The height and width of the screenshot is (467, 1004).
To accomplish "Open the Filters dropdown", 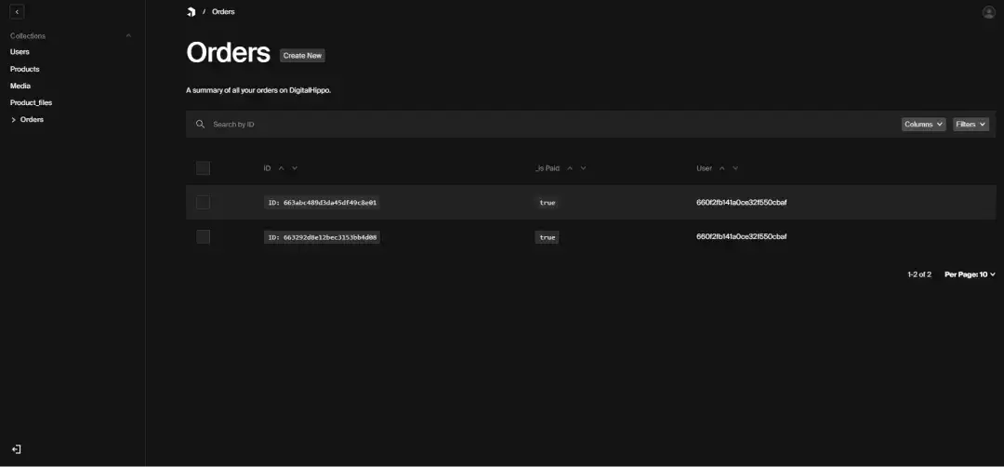I will (971, 124).
